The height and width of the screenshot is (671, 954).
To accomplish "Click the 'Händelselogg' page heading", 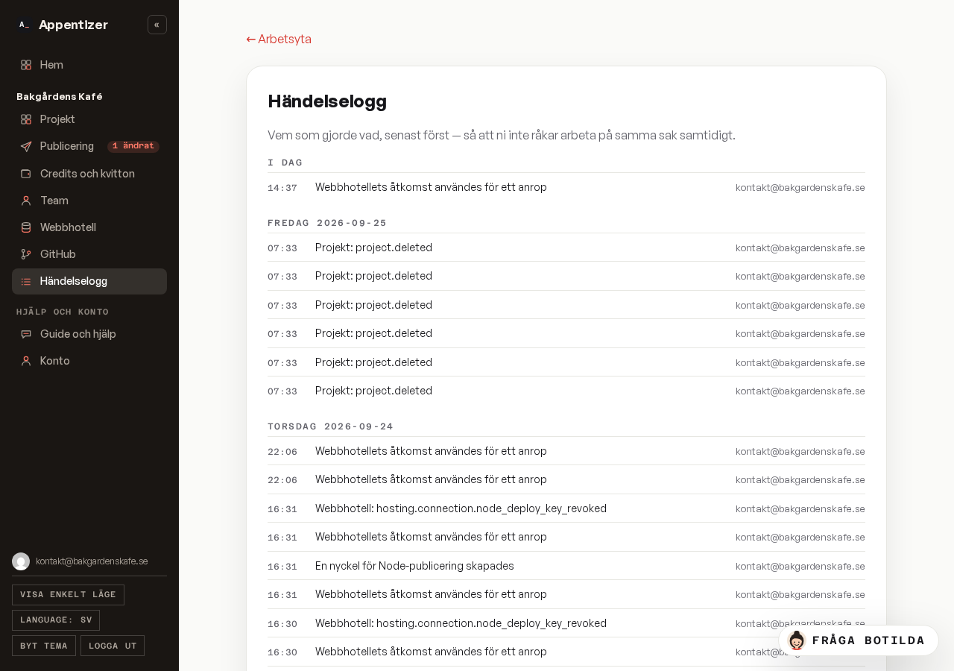I will point(327,101).
